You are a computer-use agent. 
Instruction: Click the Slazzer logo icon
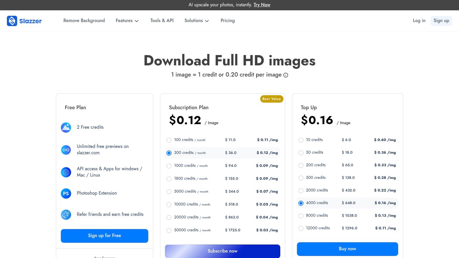point(12,21)
